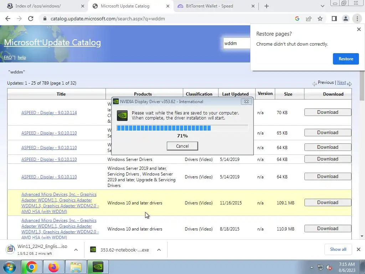
Task: Click the Chrome taskbar icon
Action: (x=31, y=267)
